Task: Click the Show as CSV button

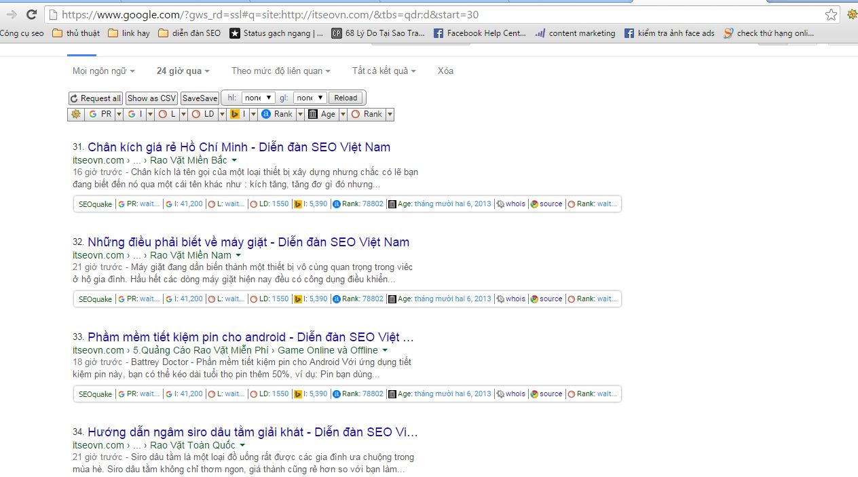Action: click(151, 98)
